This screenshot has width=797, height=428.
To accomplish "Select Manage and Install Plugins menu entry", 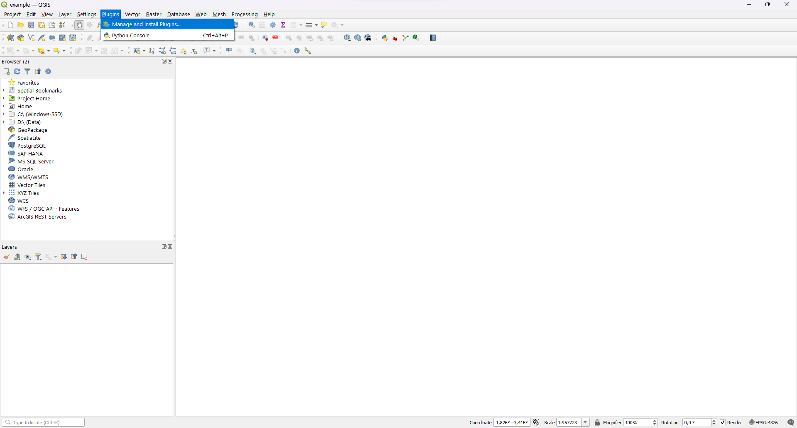I will pyautogui.click(x=168, y=24).
